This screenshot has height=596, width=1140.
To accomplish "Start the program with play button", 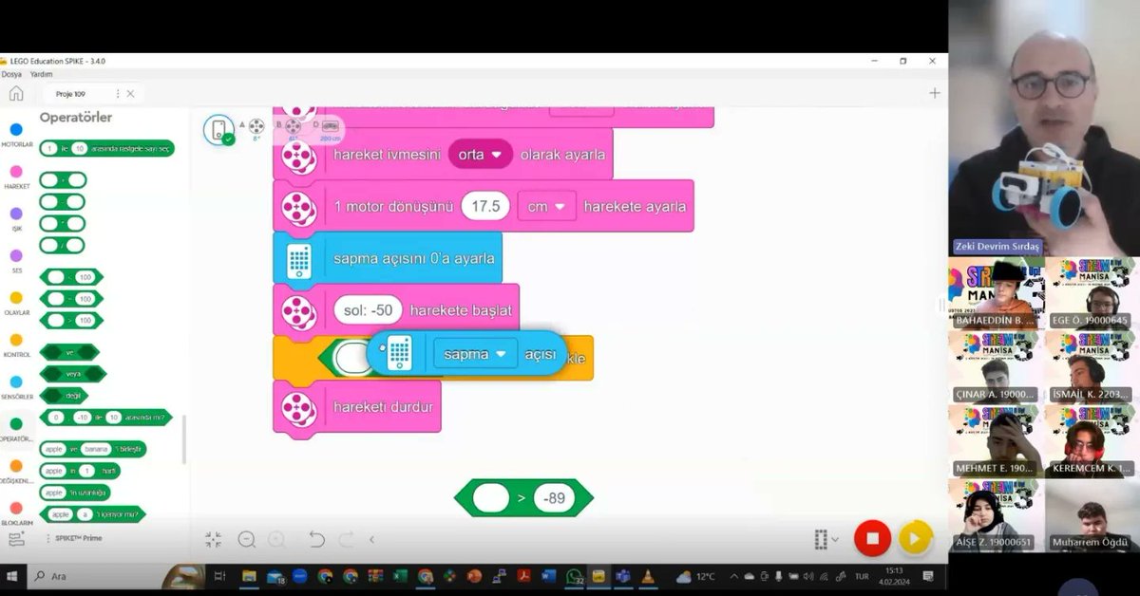I will [x=915, y=538].
